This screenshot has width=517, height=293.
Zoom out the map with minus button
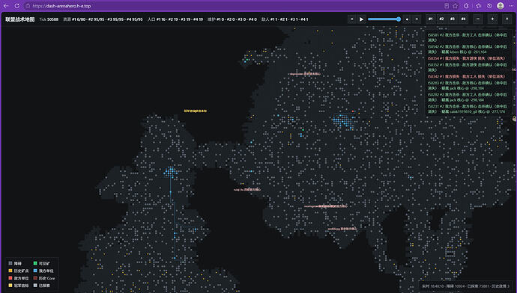tap(478, 19)
